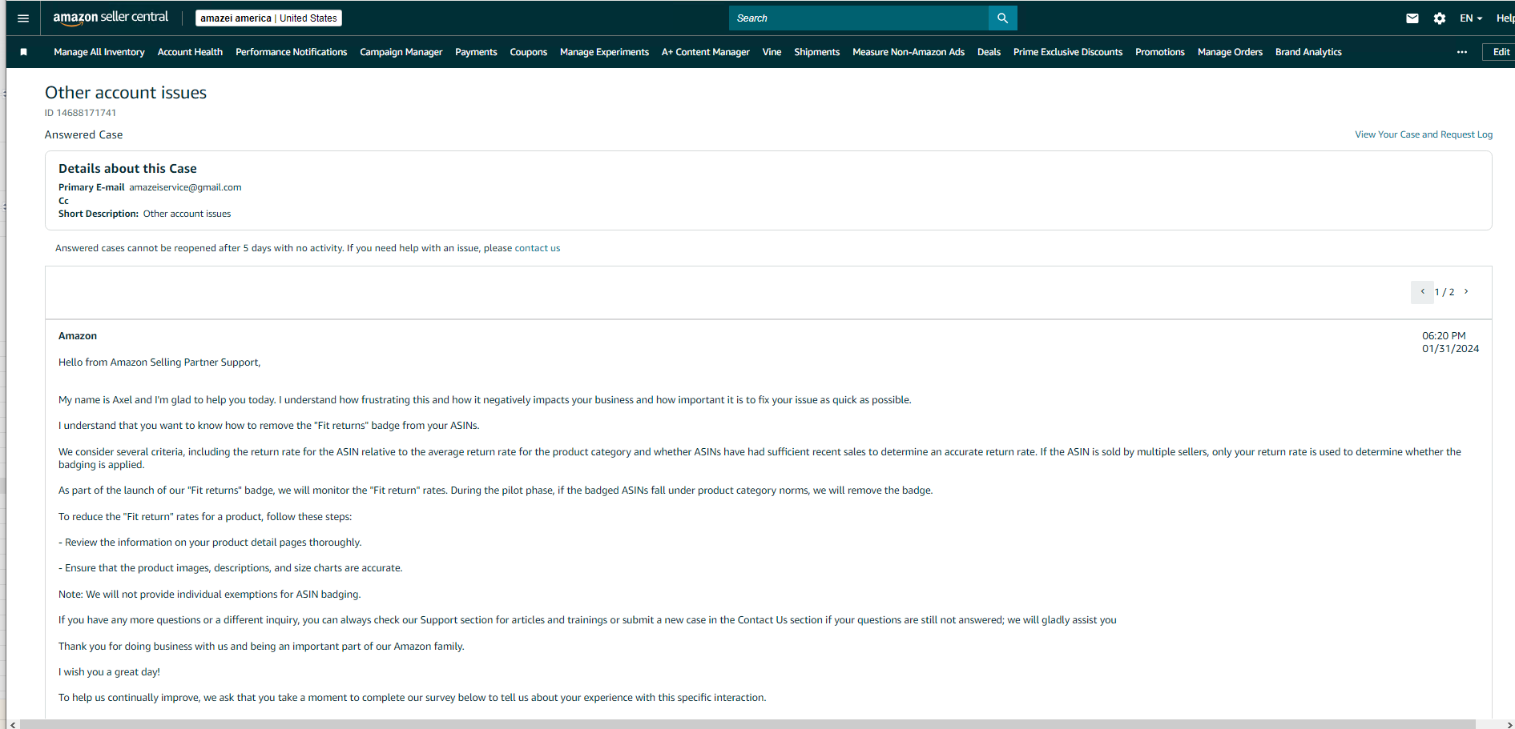Image resolution: width=1515 pixels, height=729 pixels.
Task: Open Account Health page
Action: (190, 52)
